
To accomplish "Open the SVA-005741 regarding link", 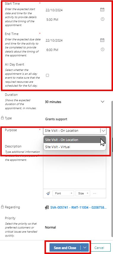I will (x=79, y=207).
